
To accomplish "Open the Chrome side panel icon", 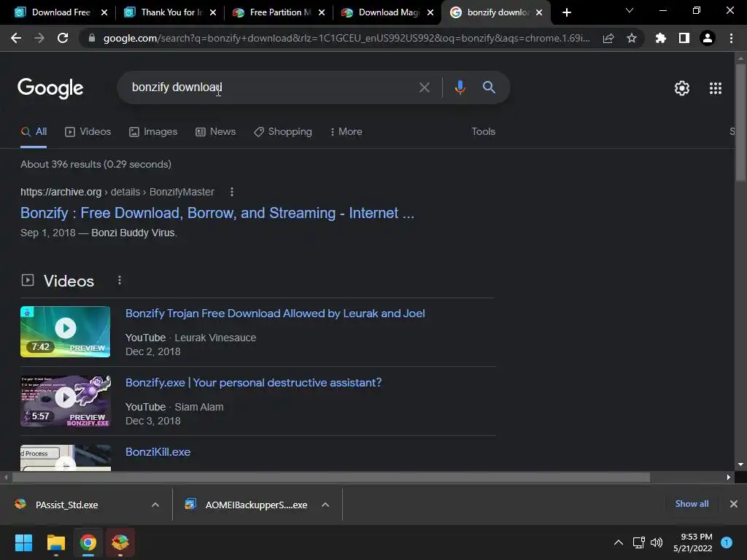I will click(684, 38).
